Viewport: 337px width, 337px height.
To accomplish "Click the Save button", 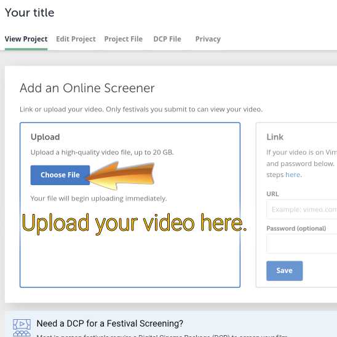I will [284, 271].
